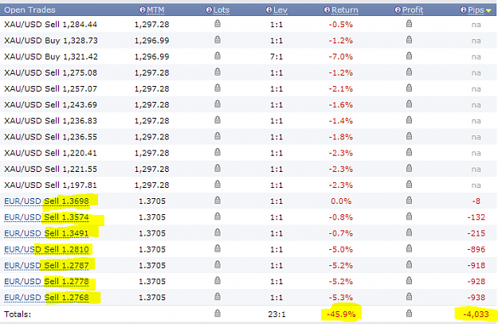The width and height of the screenshot is (498, 324).
Task: Sort by the Lots column header
Action: [x=222, y=10]
